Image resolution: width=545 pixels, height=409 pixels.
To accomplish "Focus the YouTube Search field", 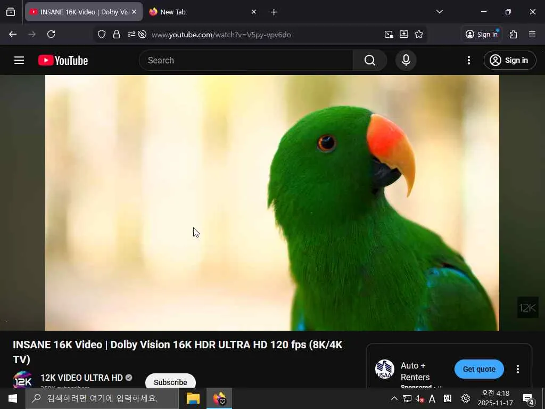I will point(246,60).
